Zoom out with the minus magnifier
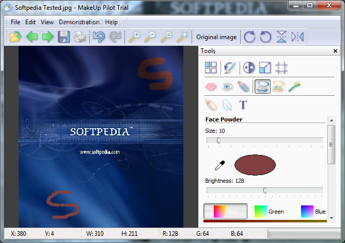This screenshot has width=345, height=243. click(x=150, y=37)
